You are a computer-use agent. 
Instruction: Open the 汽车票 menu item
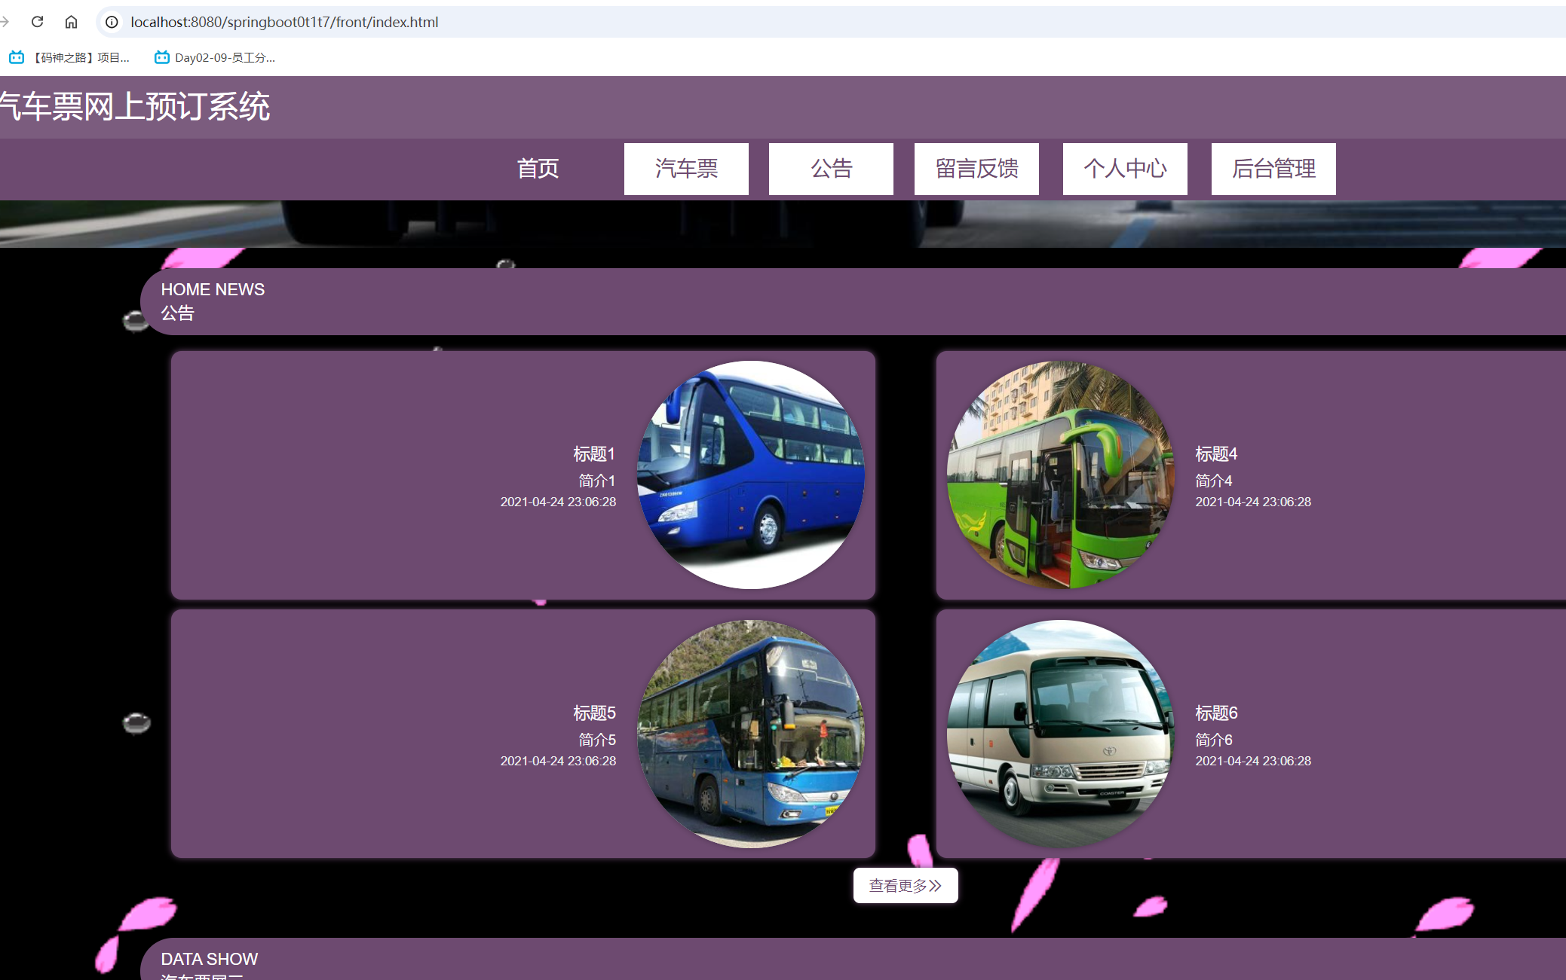686,169
